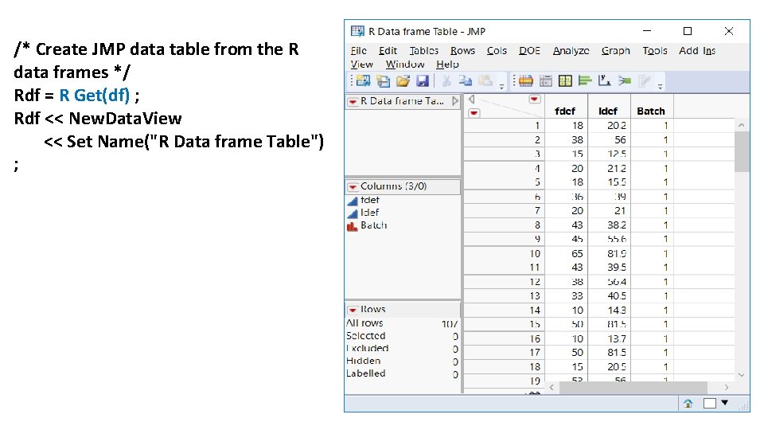The image size is (764, 430).
Task: Click the Copy toolbar icon
Action: click(466, 81)
